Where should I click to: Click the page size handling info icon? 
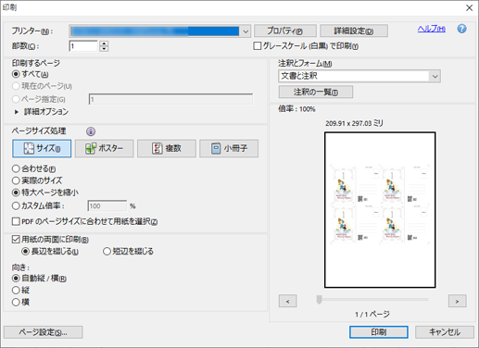pos(91,131)
